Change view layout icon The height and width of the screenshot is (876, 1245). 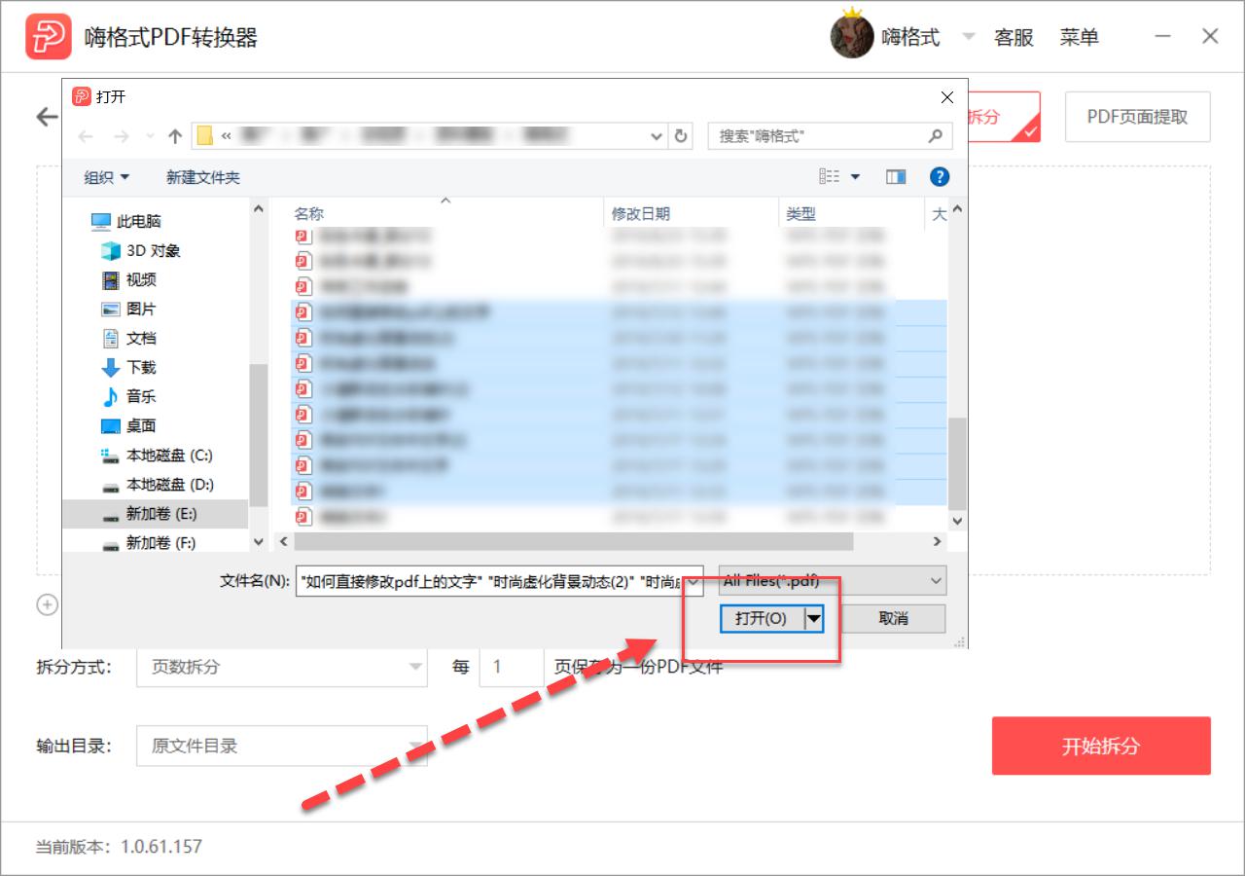tap(829, 176)
